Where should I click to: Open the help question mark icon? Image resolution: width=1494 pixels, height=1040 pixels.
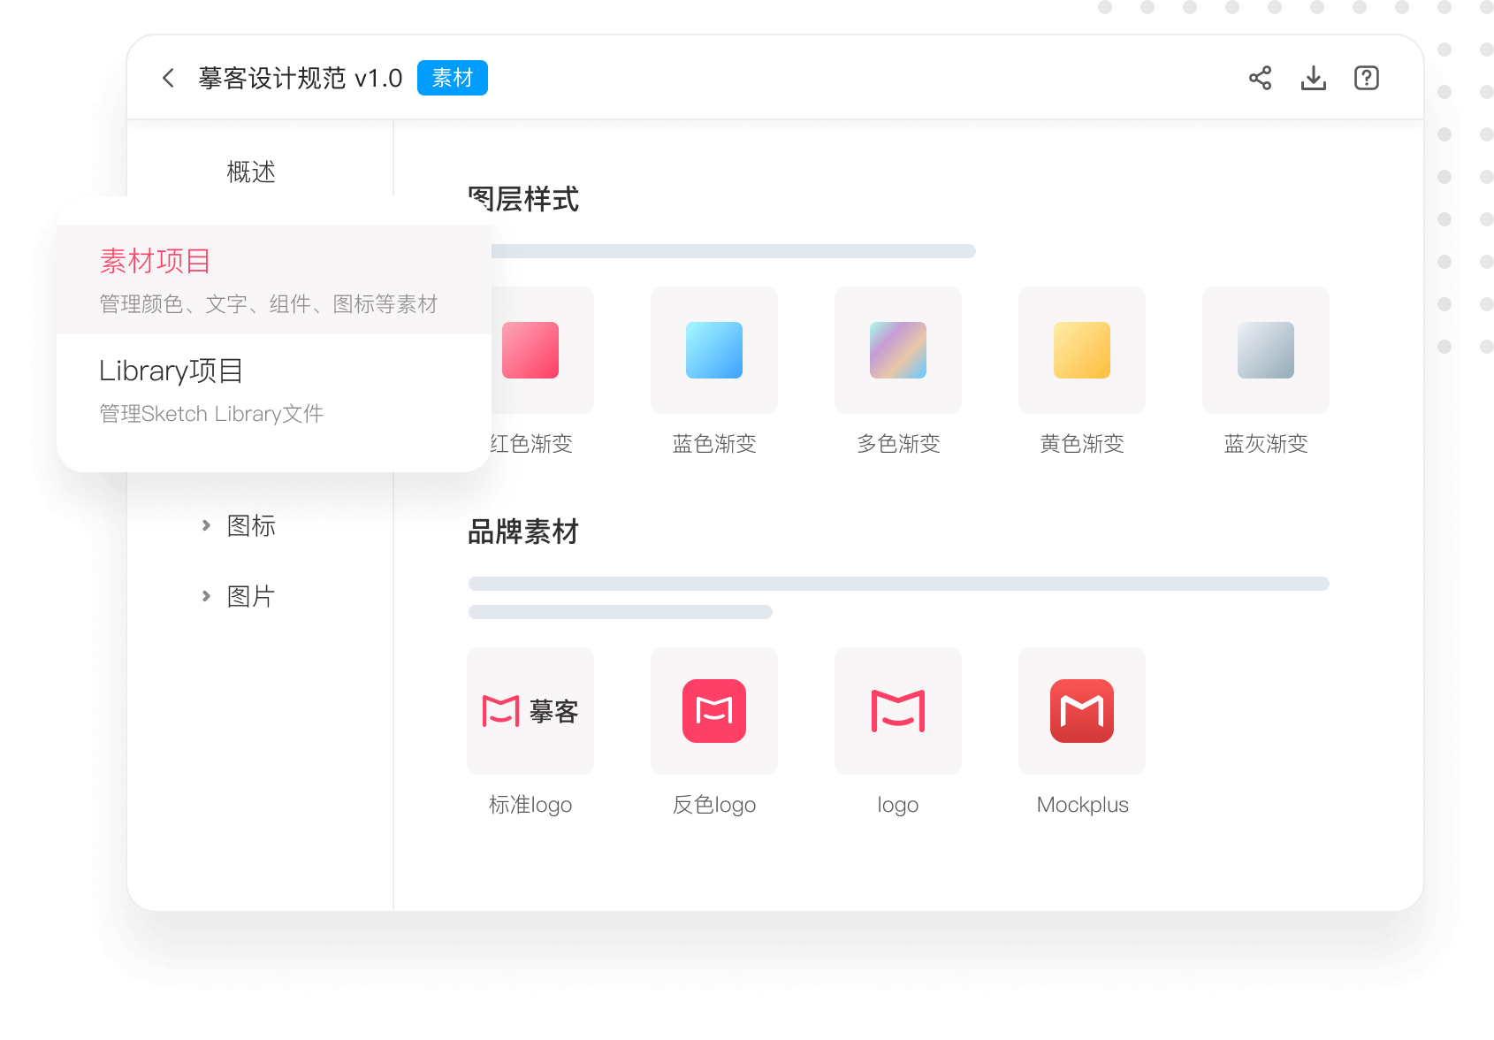point(1366,78)
